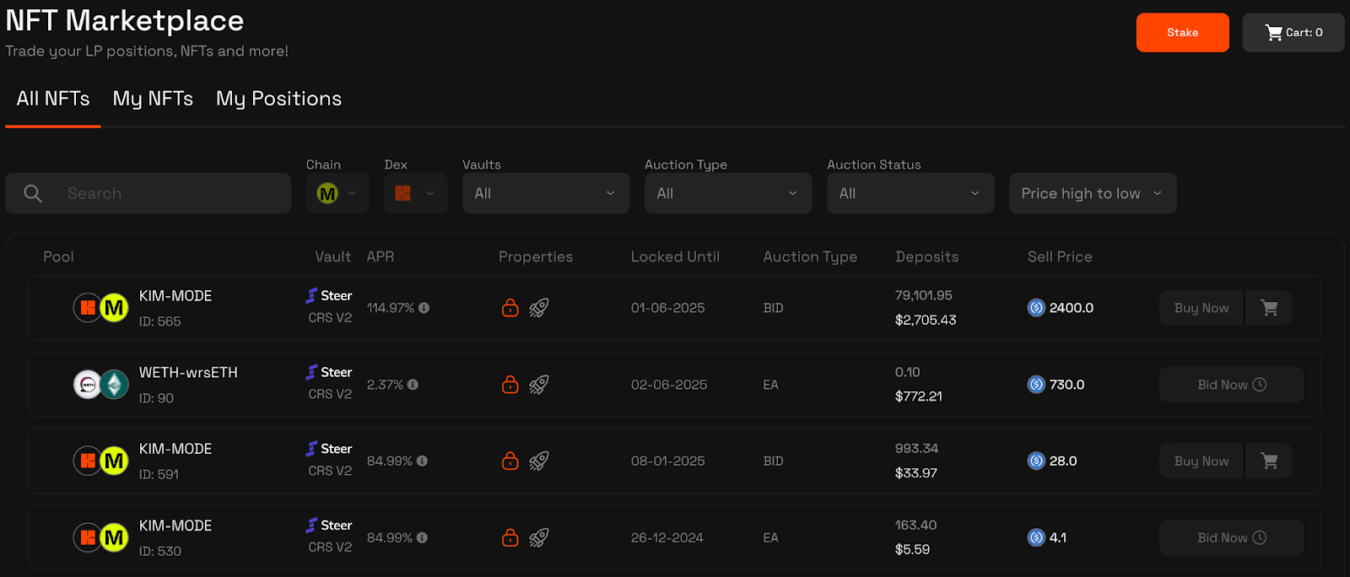Change the Price high to low sorting

click(1092, 193)
